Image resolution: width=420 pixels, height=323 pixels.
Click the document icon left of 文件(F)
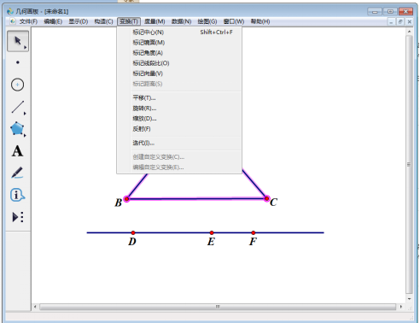click(x=12, y=21)
